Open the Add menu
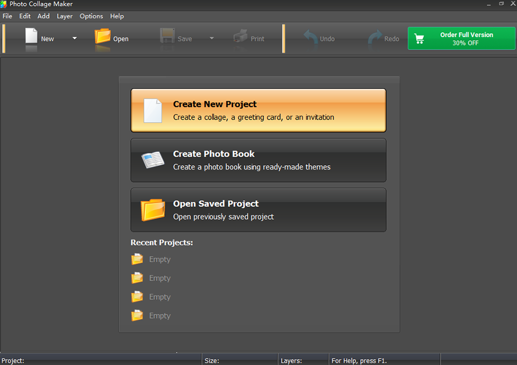Image resolution: width=517 pixels, height=365 pixels. pyautogui.click(x=44, y=16)
